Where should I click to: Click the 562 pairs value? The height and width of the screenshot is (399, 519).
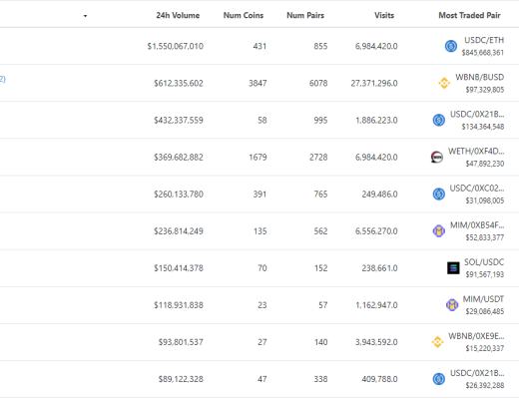click(x=320, y=231)
